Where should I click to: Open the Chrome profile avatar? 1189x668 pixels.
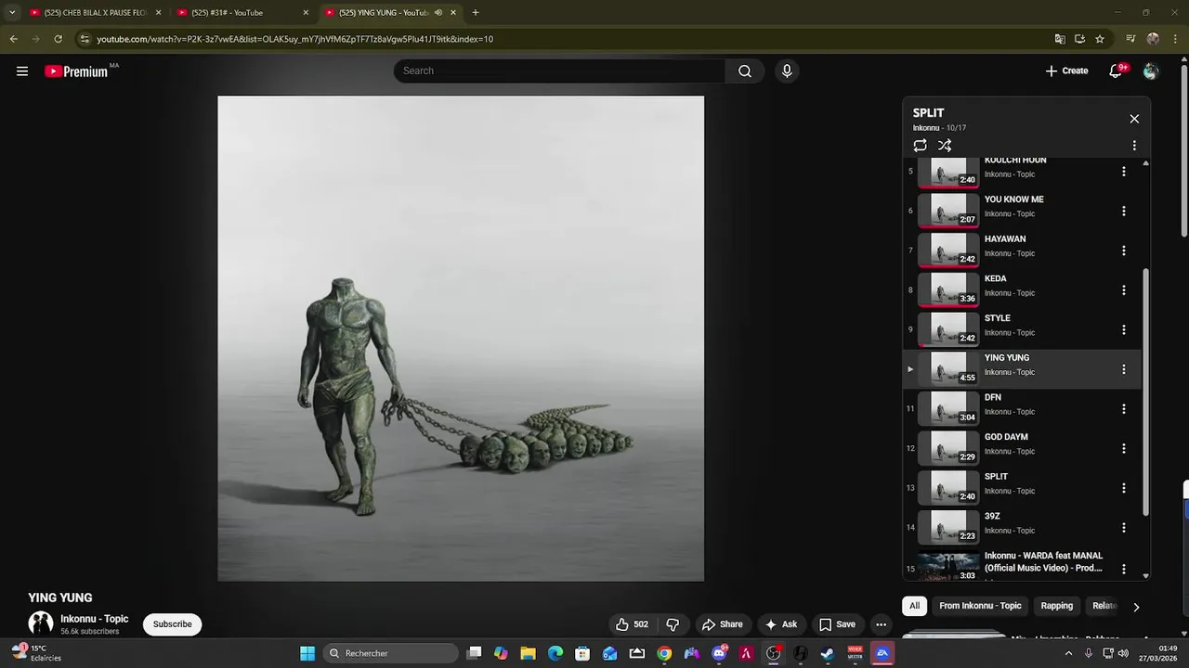[1153, 39]
